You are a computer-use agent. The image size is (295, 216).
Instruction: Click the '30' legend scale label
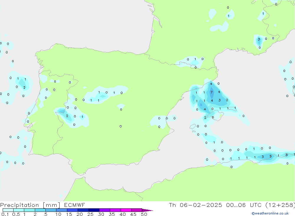click(x=101, y=214)
